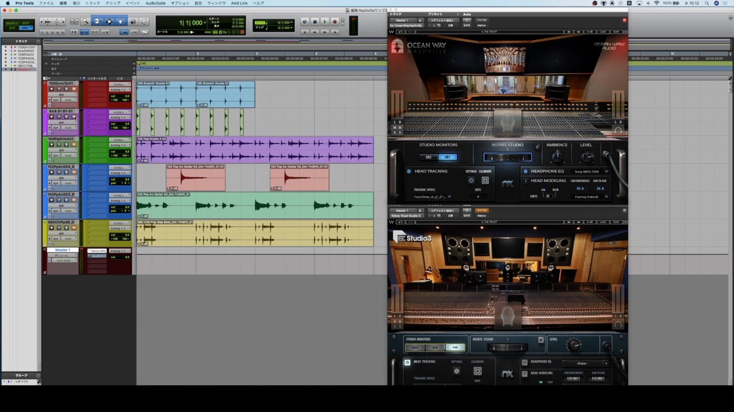
Task: Select NEAR studio monitors in Abbey Road
Action: [415, 348]
